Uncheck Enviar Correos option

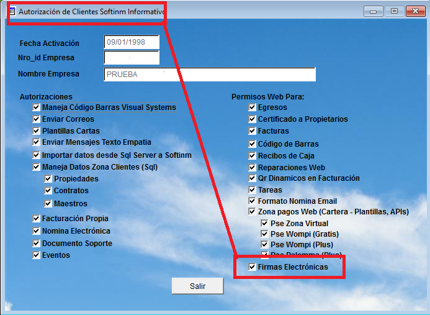[x=36, y=119]
